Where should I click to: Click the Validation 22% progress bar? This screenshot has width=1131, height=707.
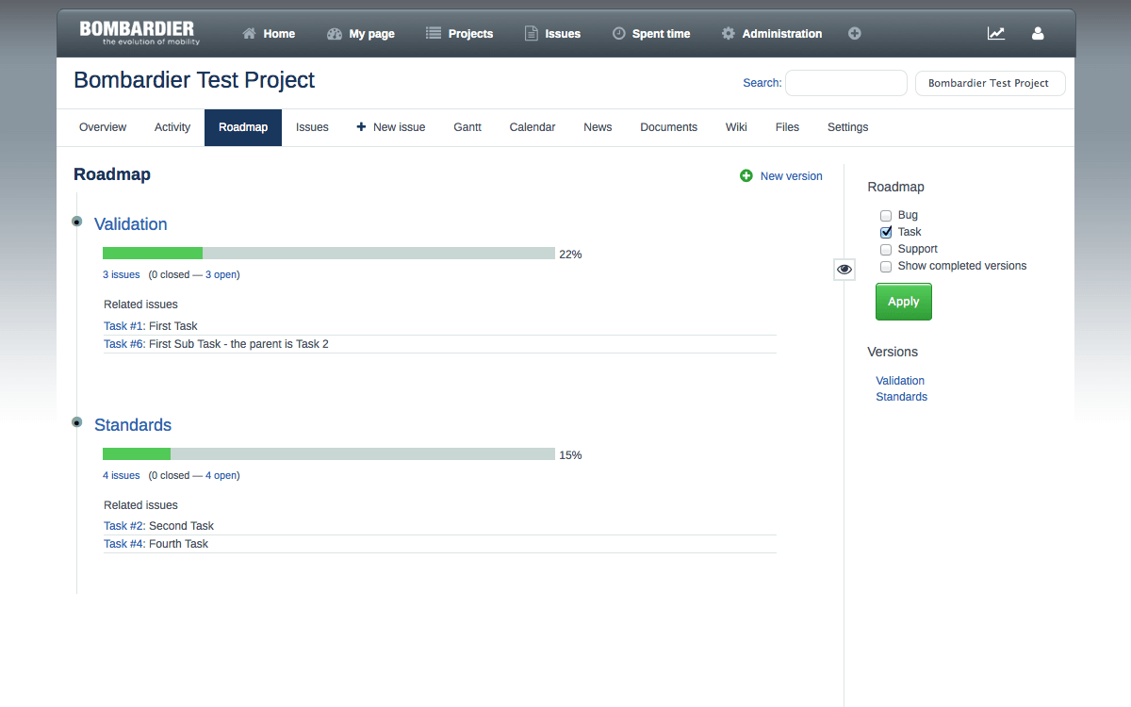point(329,254)
